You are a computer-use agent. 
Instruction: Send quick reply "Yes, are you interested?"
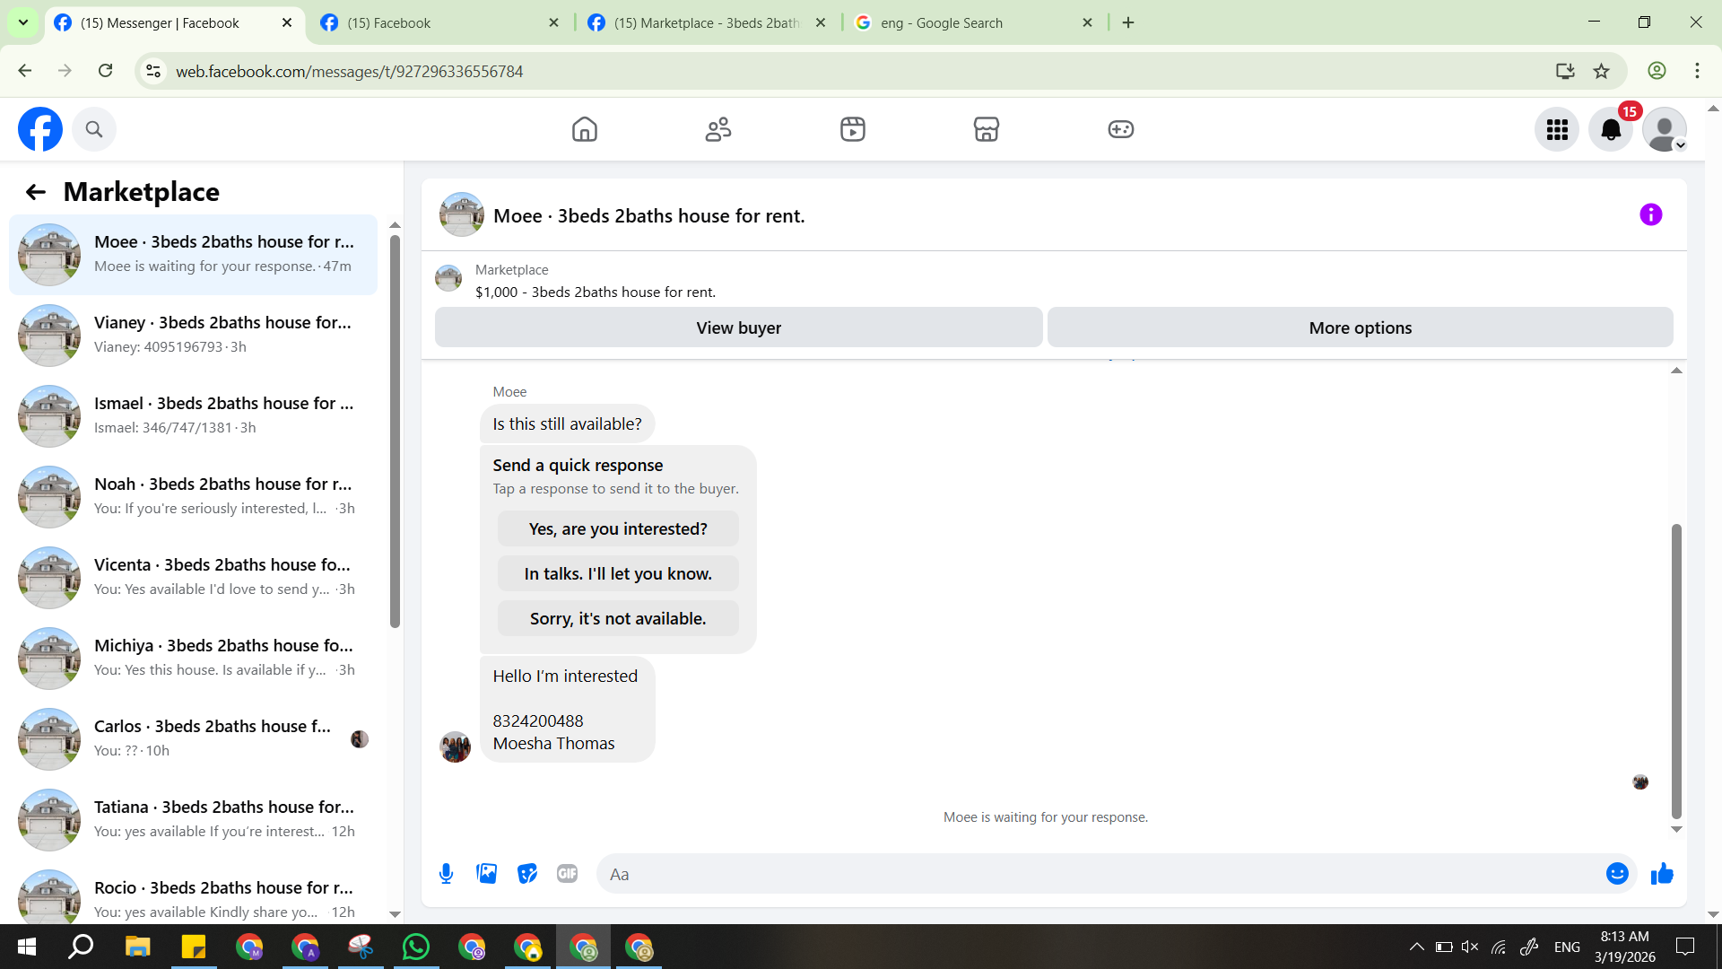point(618,529)
